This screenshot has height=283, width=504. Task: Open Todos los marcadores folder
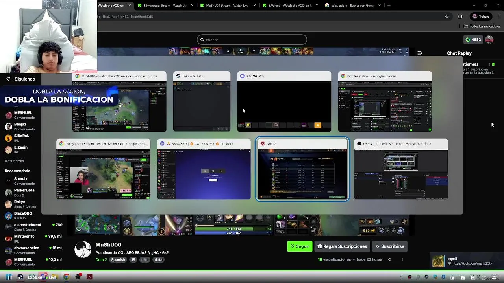[x=482, y=26]
